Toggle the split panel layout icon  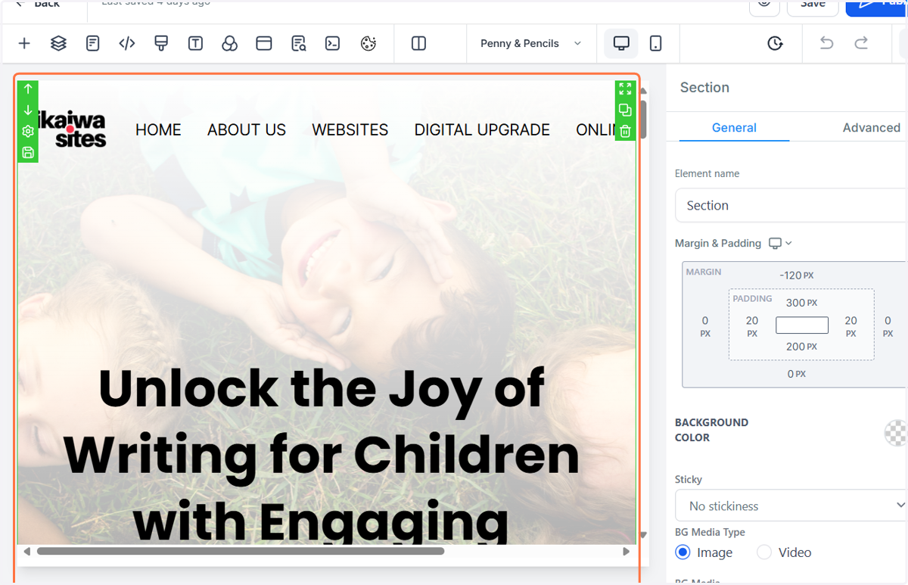418,44
